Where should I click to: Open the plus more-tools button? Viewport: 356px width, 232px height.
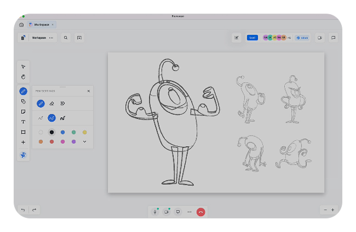23,142
